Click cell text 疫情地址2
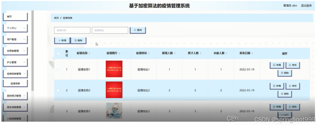This screenshot has height=125, width=317. point(144,91)
